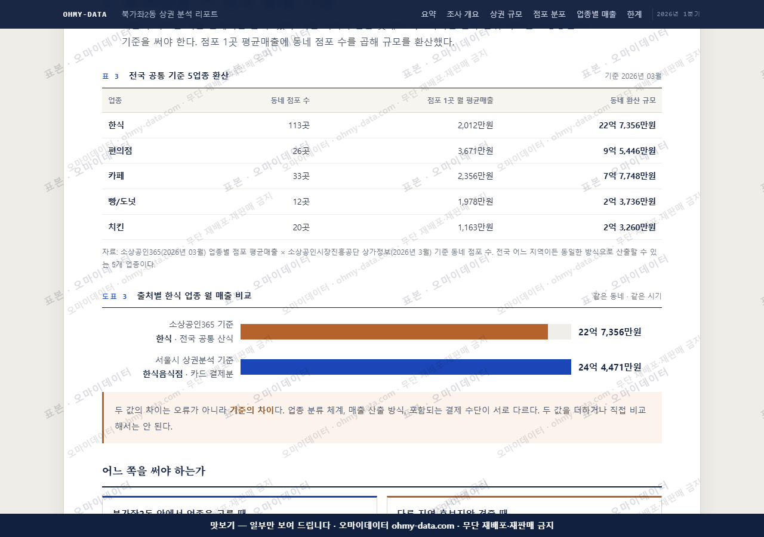Click the 점포 1곳 월 평균매출 column header
This screenshot has width=764, height=537.
(460, 100)
